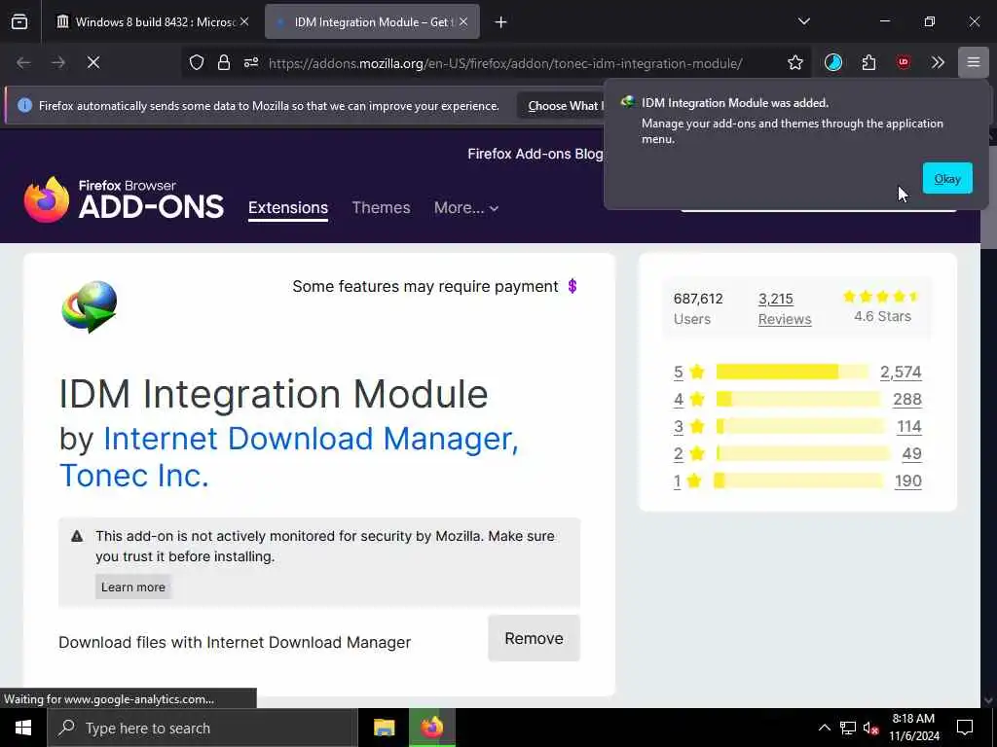Switch to Windows 8 build 8432 tab

(149, 22)
